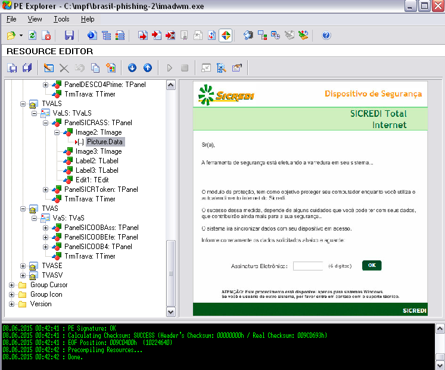This screenshot has height=370, width=445.
Task: Click the copy resource icon
Action: coord(95,68)
